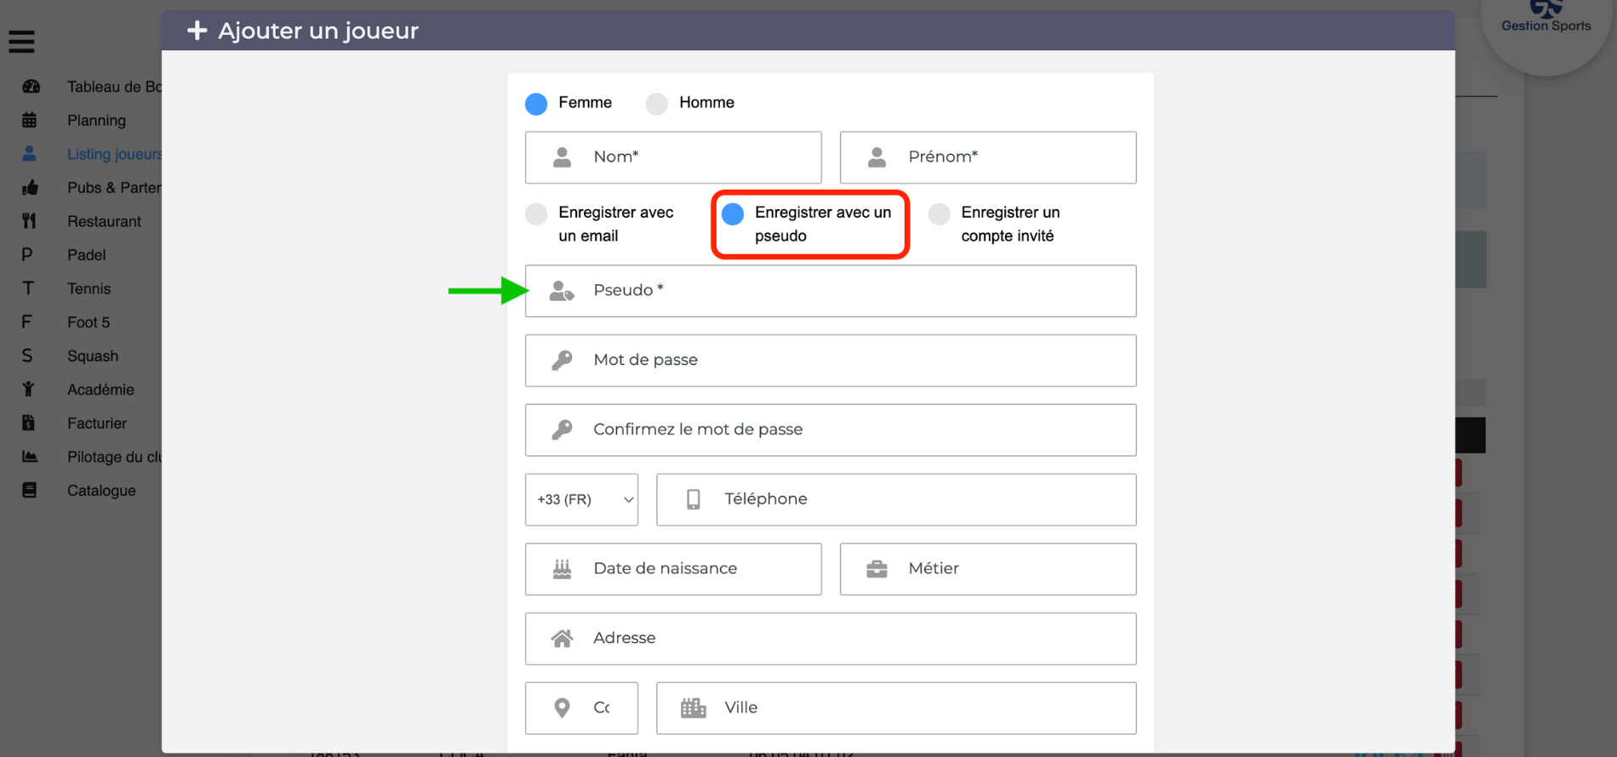Viewport: 1617px width, 757px height.
Task: Click the Planning calendar icon
Action: (x=30, y=120)
